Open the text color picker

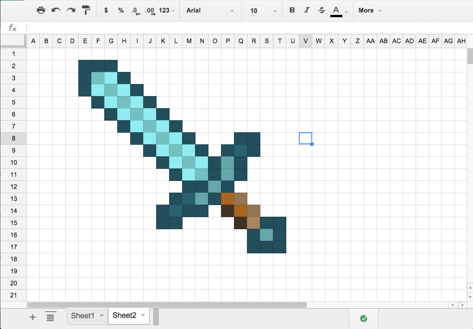click(x=337, y=10)
